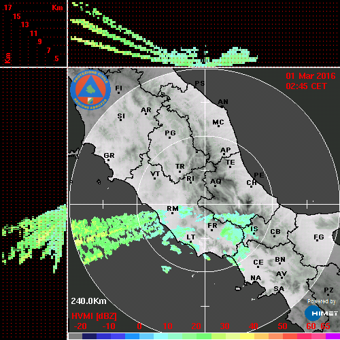Screen dimensions: 340x340
Task: Select the date 01 Mar 2016
Action: [311, 76]
